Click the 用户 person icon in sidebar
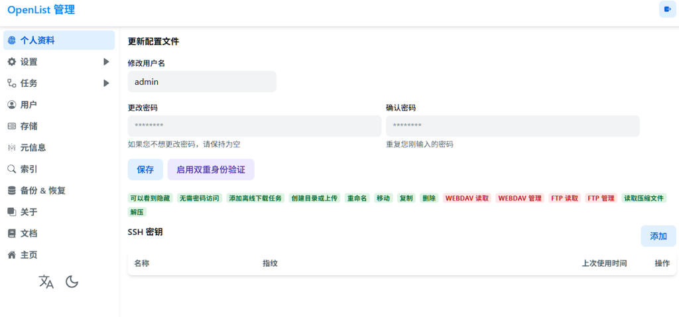This screenshot has height=317, width=679. tap(12, 105)
